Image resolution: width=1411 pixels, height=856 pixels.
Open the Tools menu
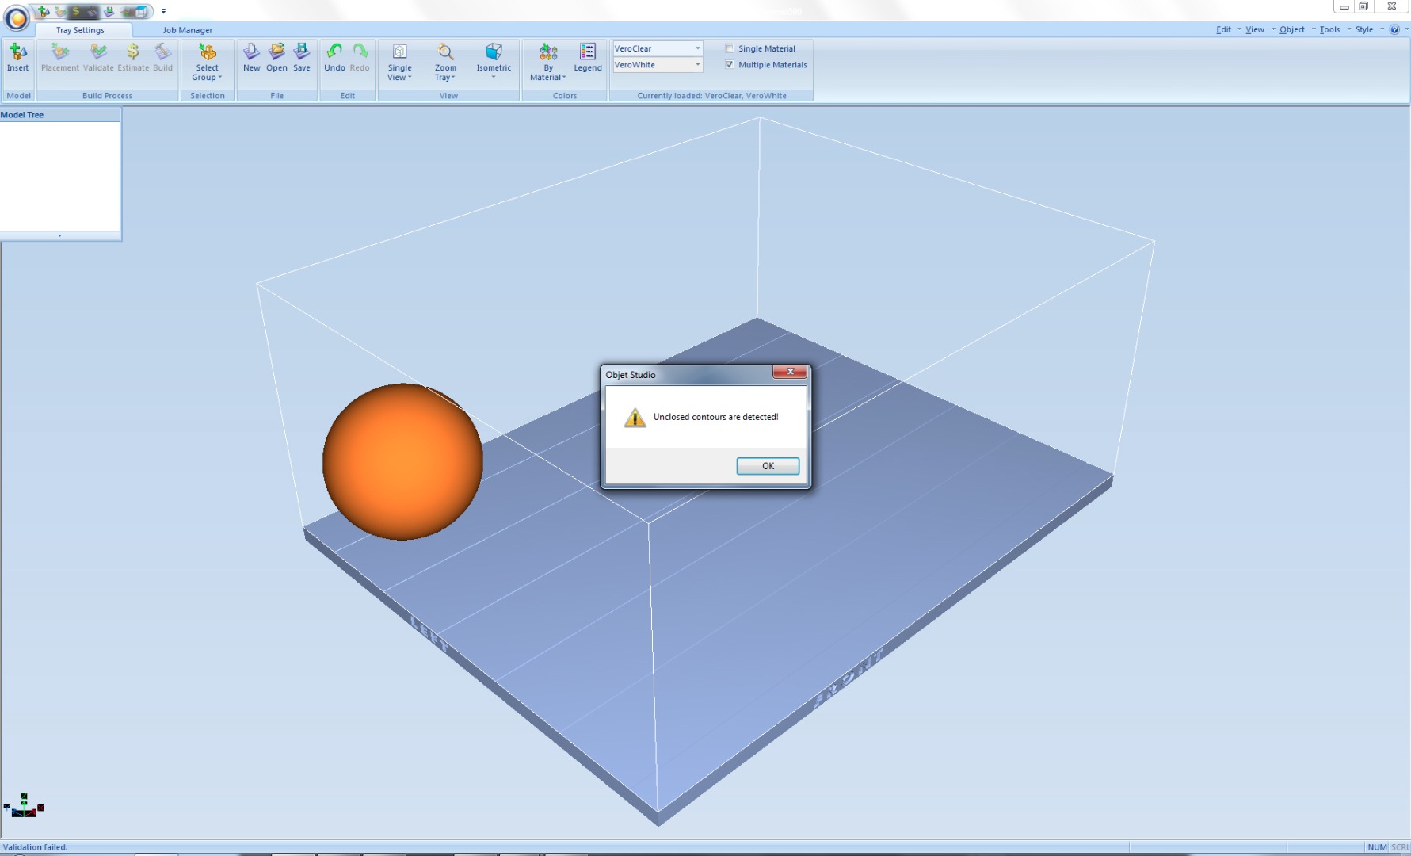pyautogui.click(x=1330, y=29)
